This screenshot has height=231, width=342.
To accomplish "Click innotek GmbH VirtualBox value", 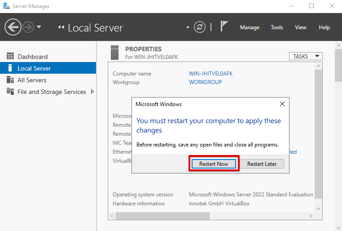I will (219, 204).
